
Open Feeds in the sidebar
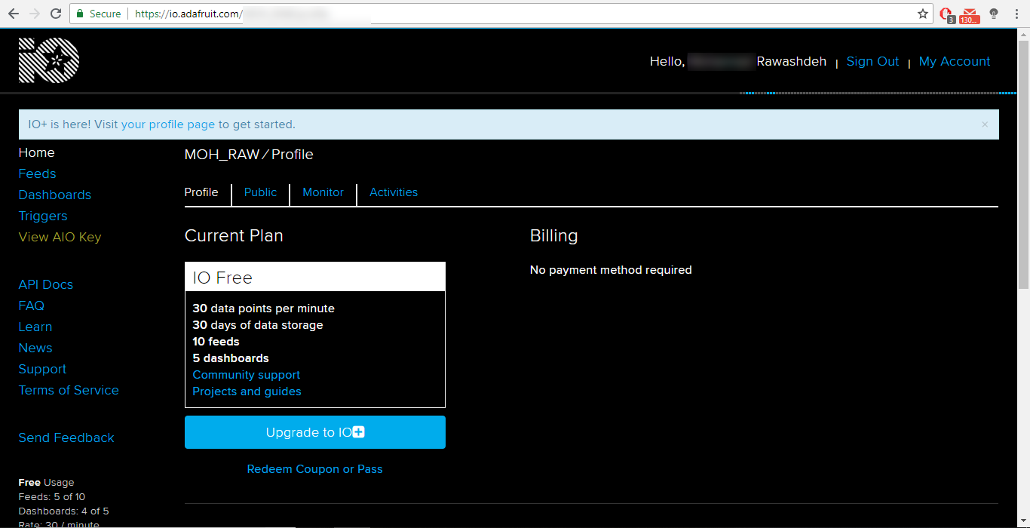(37, 173)
